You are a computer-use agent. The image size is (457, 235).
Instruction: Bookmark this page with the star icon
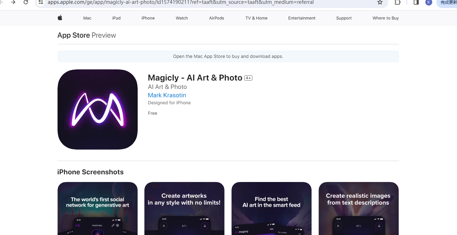pos(380,2)
